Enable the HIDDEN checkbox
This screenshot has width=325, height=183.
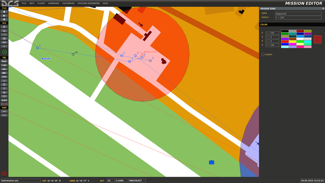[263, 54]
